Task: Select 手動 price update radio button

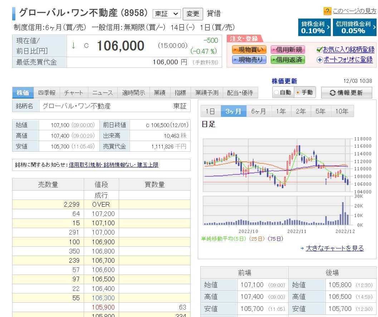Action: click(x=298, y=92)
